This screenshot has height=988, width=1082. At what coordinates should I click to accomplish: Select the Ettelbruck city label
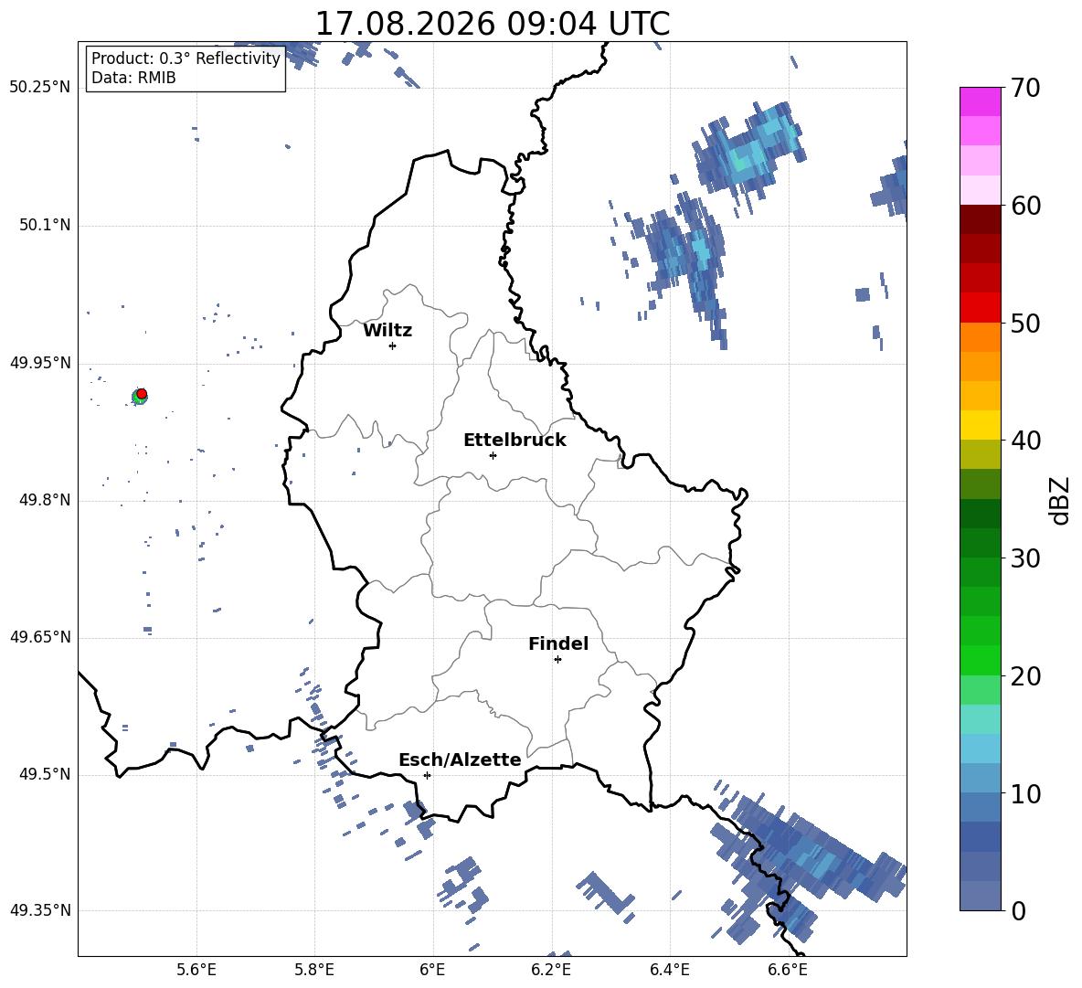pyautogui.click(x=514, y=441)
